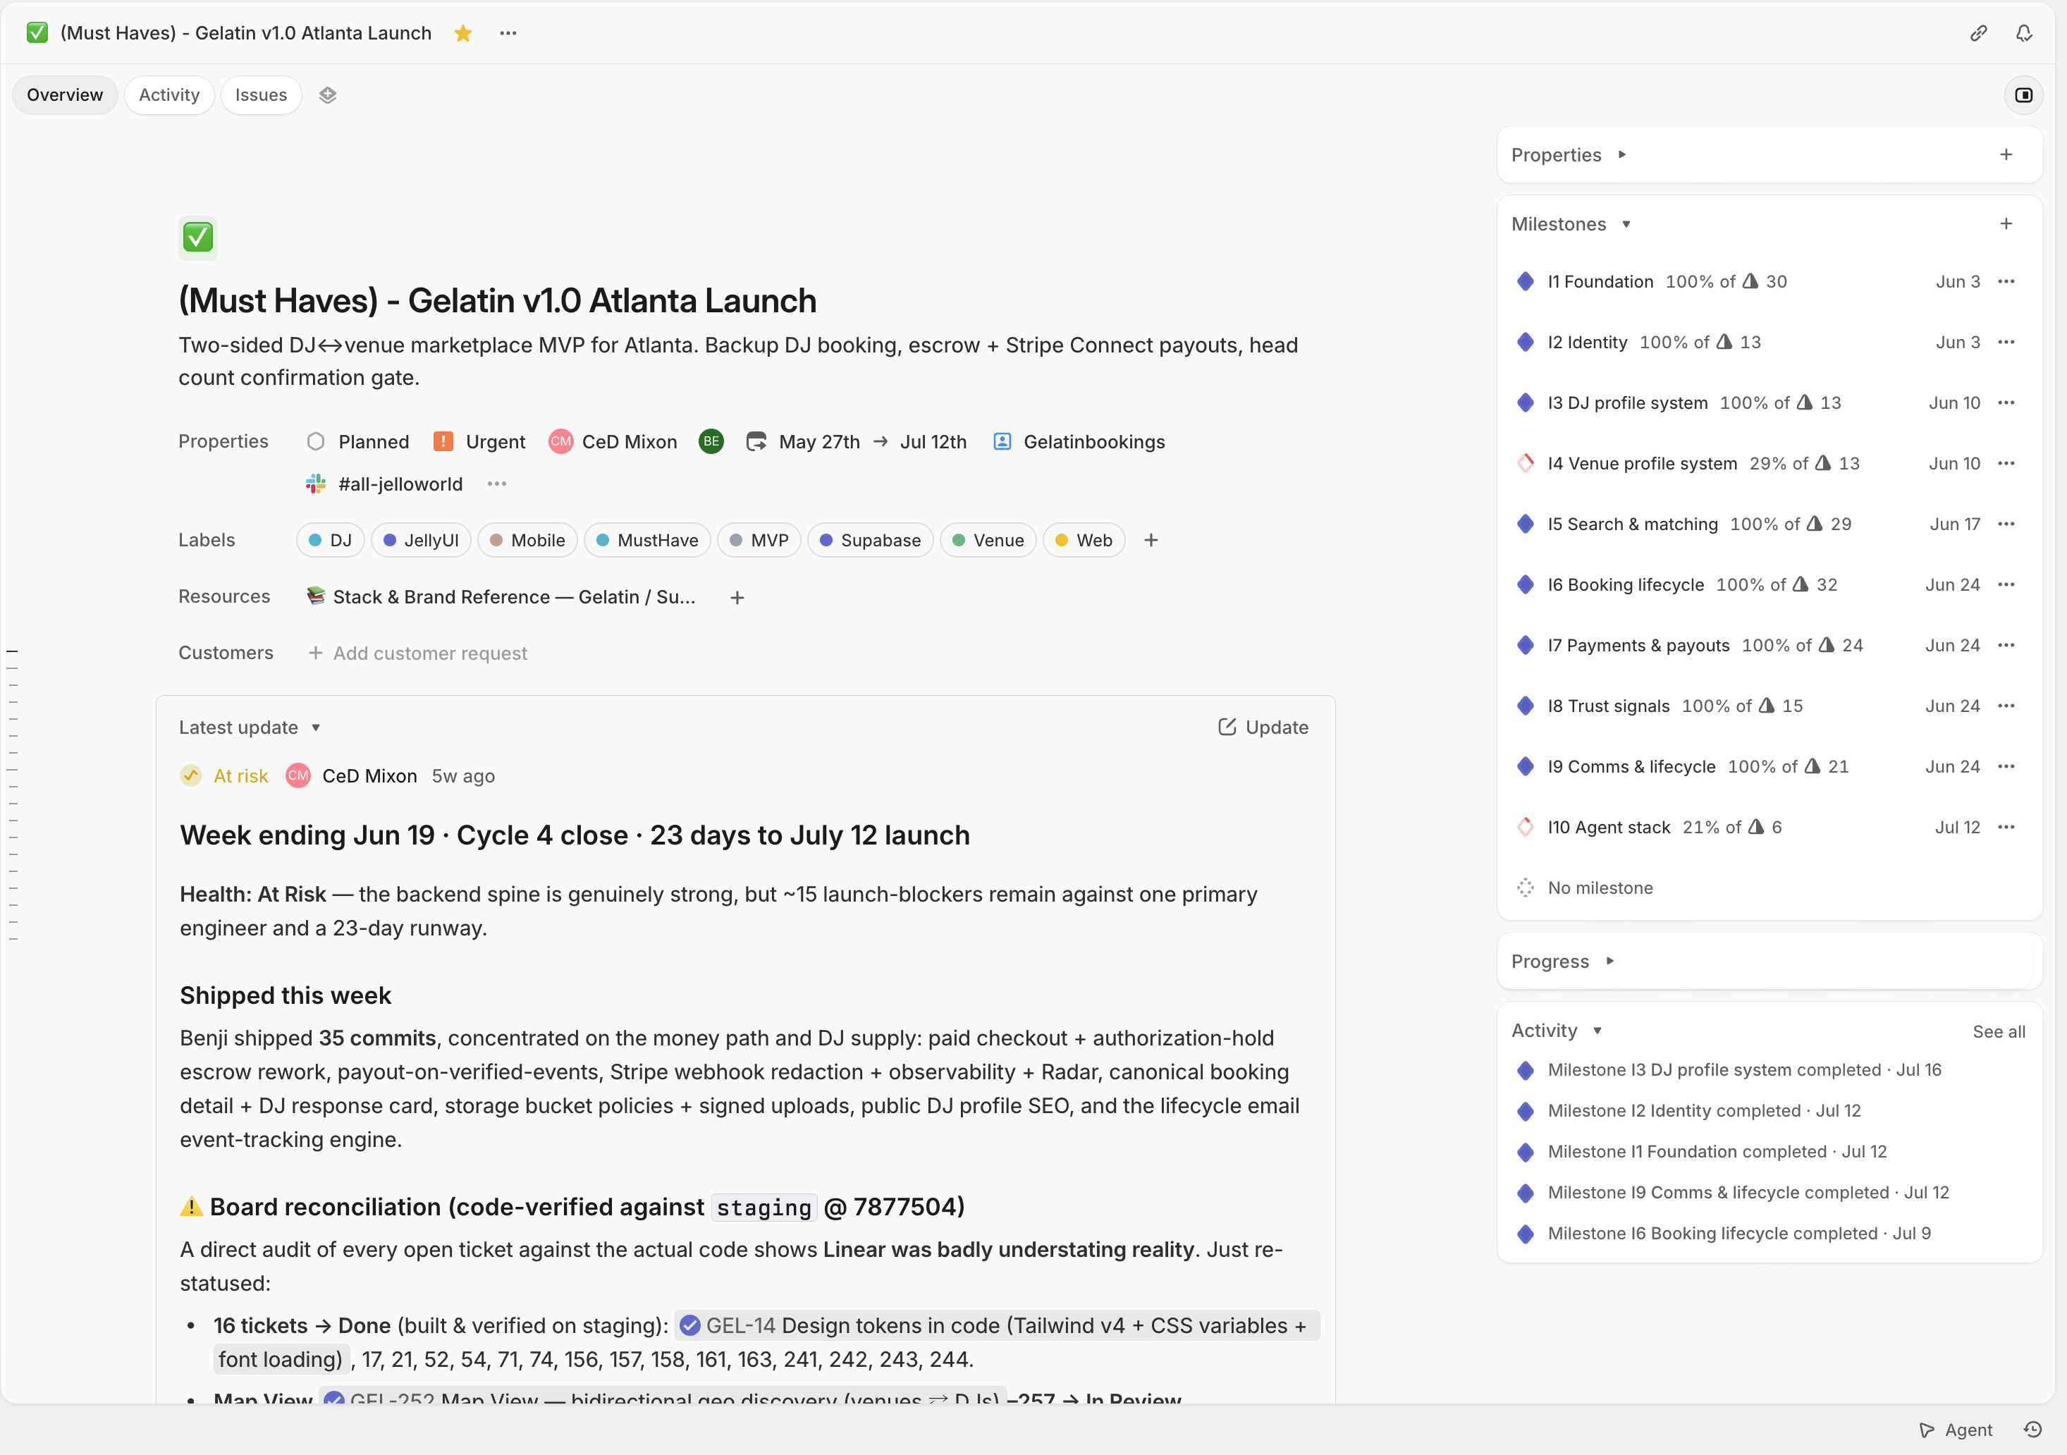Click the favorite star icon
The width and height of the screenshot is (2067, 1455).
pyautogui.click(x=462, y=33)
